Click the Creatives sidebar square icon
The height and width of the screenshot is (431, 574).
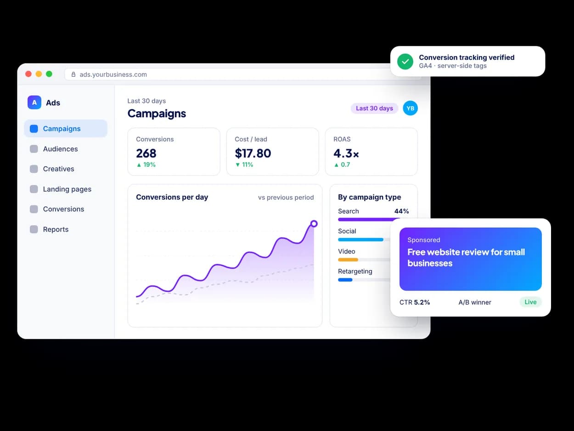tap(34, 169)
